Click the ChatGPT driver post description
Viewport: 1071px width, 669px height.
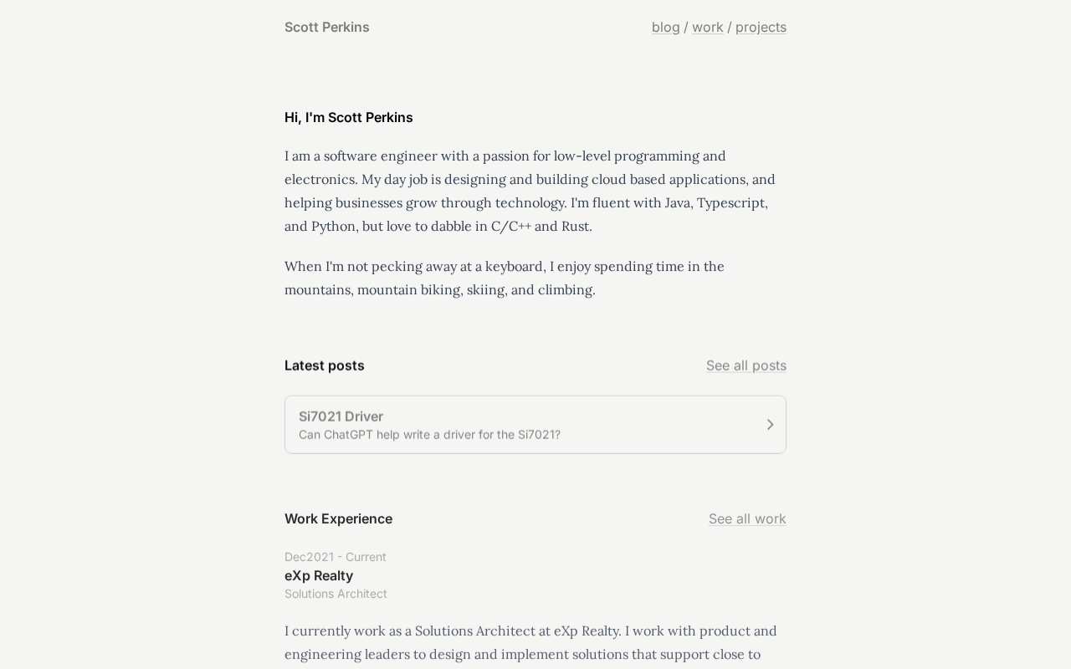tap(429, 435)
